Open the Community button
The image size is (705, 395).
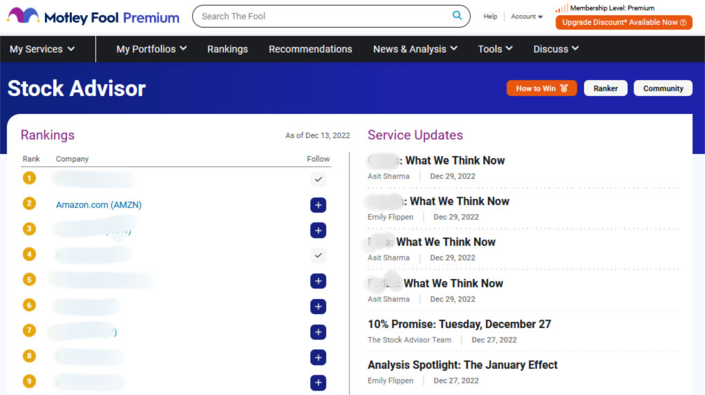(x=663, y=88)
